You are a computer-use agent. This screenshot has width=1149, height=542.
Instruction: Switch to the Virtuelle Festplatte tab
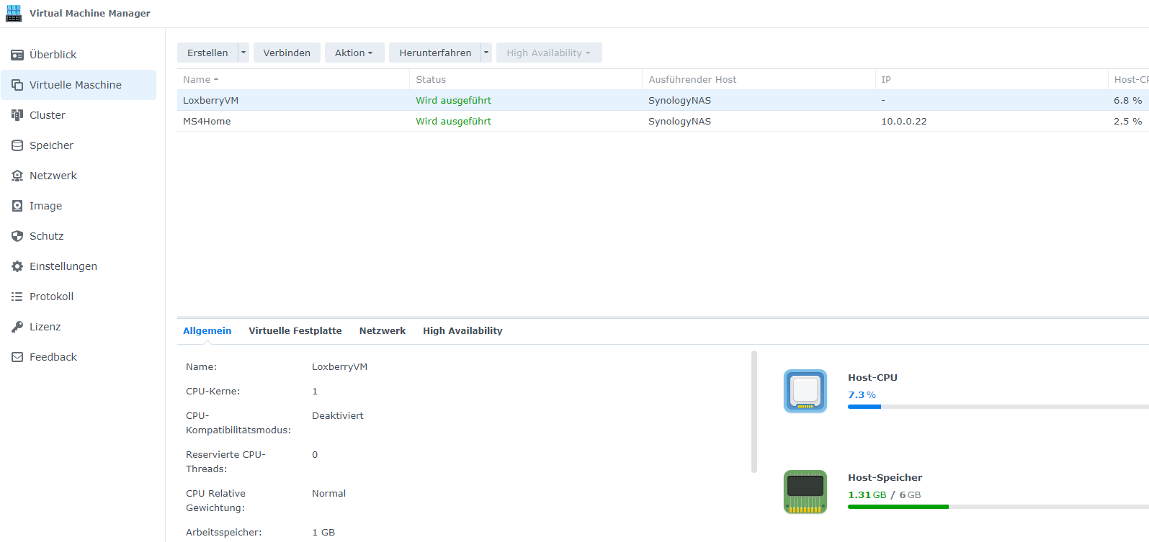tap(295, 331)
